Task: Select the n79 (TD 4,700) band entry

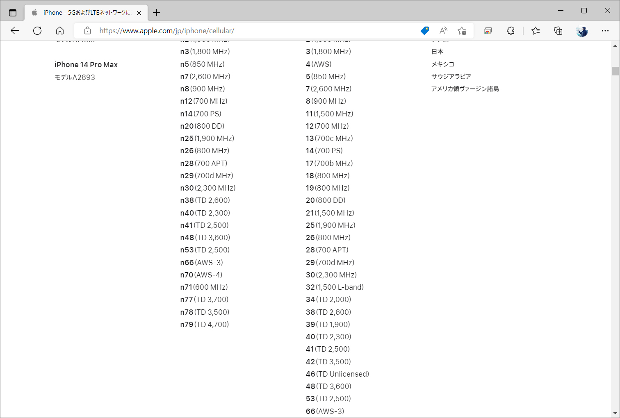Action: click(205, 325)
